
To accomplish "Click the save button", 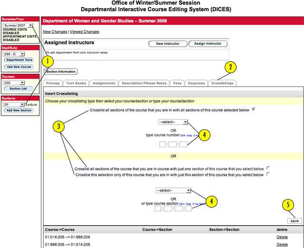I will (294, 221).
